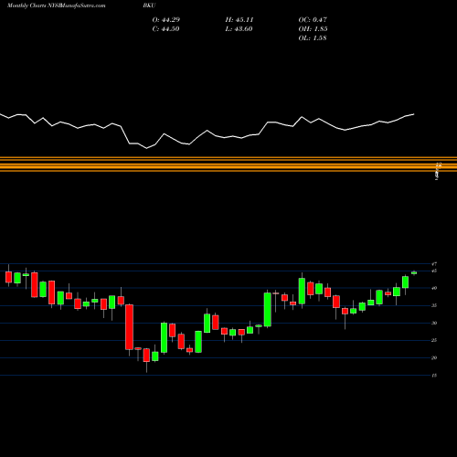The height and width of the screenshot is (457, 457).
Task: Select the OL: 1.58 value
Action: (x=313, y=38)
